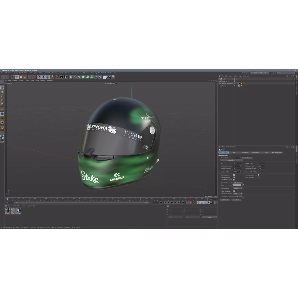This screenshot has width=298, height=298.
Task: Select the glass material thumbnail
Action: pos(19,210)
